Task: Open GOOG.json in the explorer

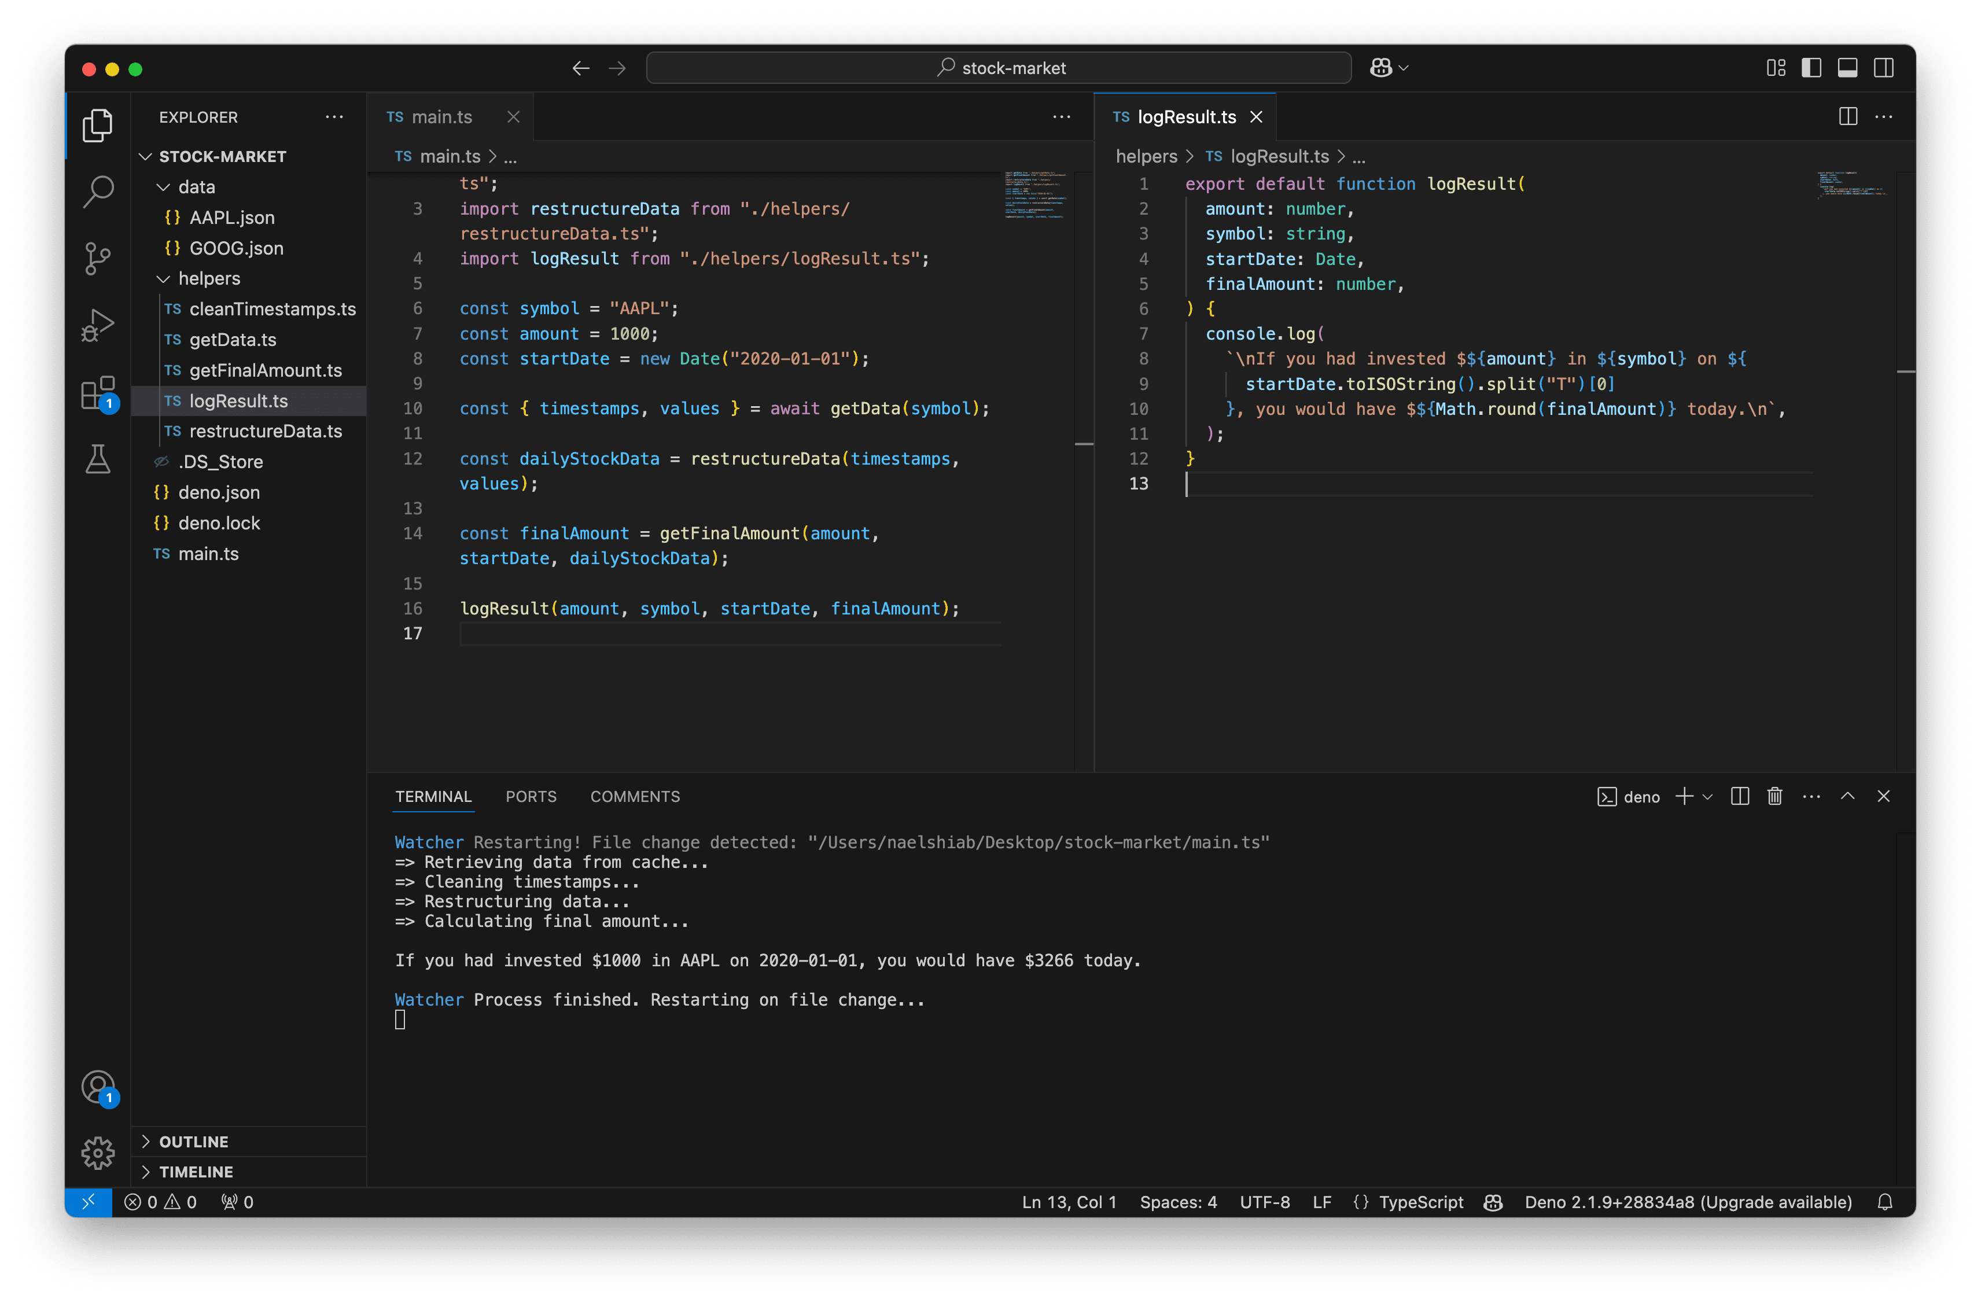Action: click(x=249, y=248)
